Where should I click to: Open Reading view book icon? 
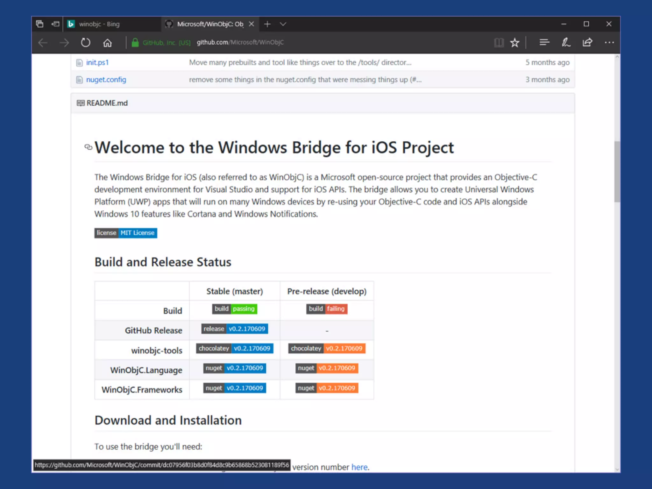point(499,42)
